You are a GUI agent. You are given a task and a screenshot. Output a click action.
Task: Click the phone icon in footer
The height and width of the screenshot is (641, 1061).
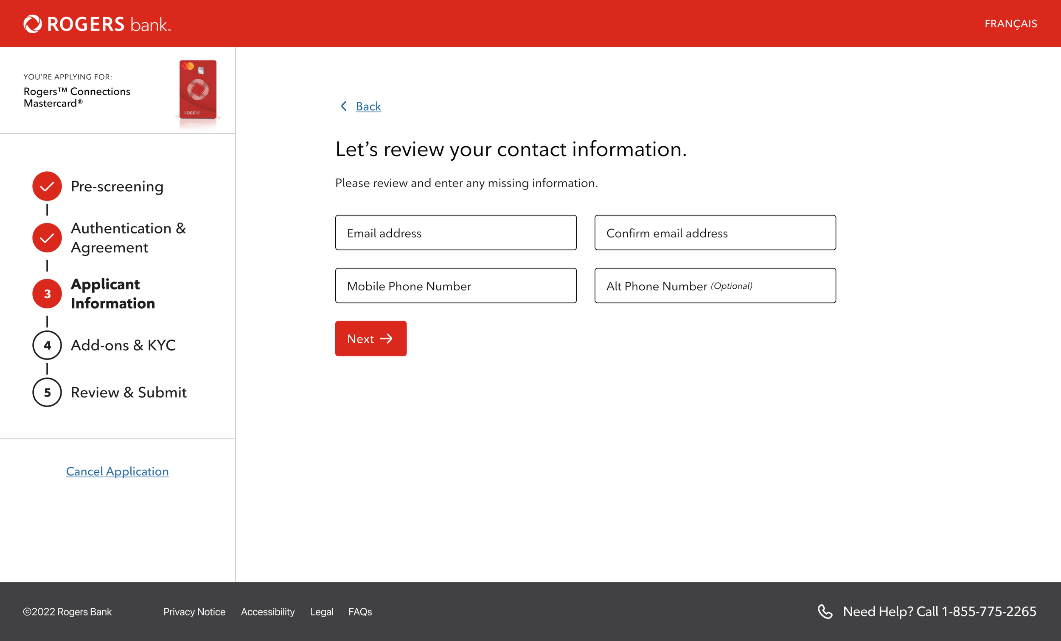tap(825, 611)
